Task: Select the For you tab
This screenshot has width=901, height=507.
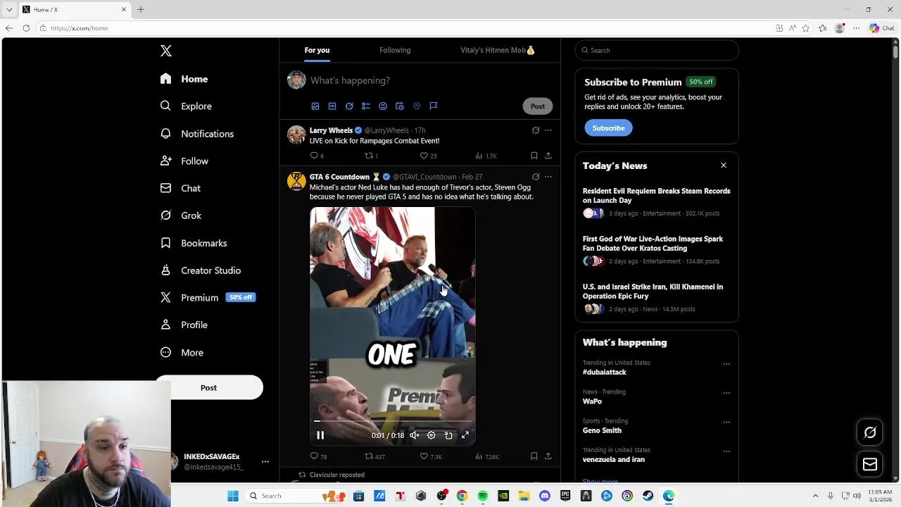Action: [x=317, y=50]
